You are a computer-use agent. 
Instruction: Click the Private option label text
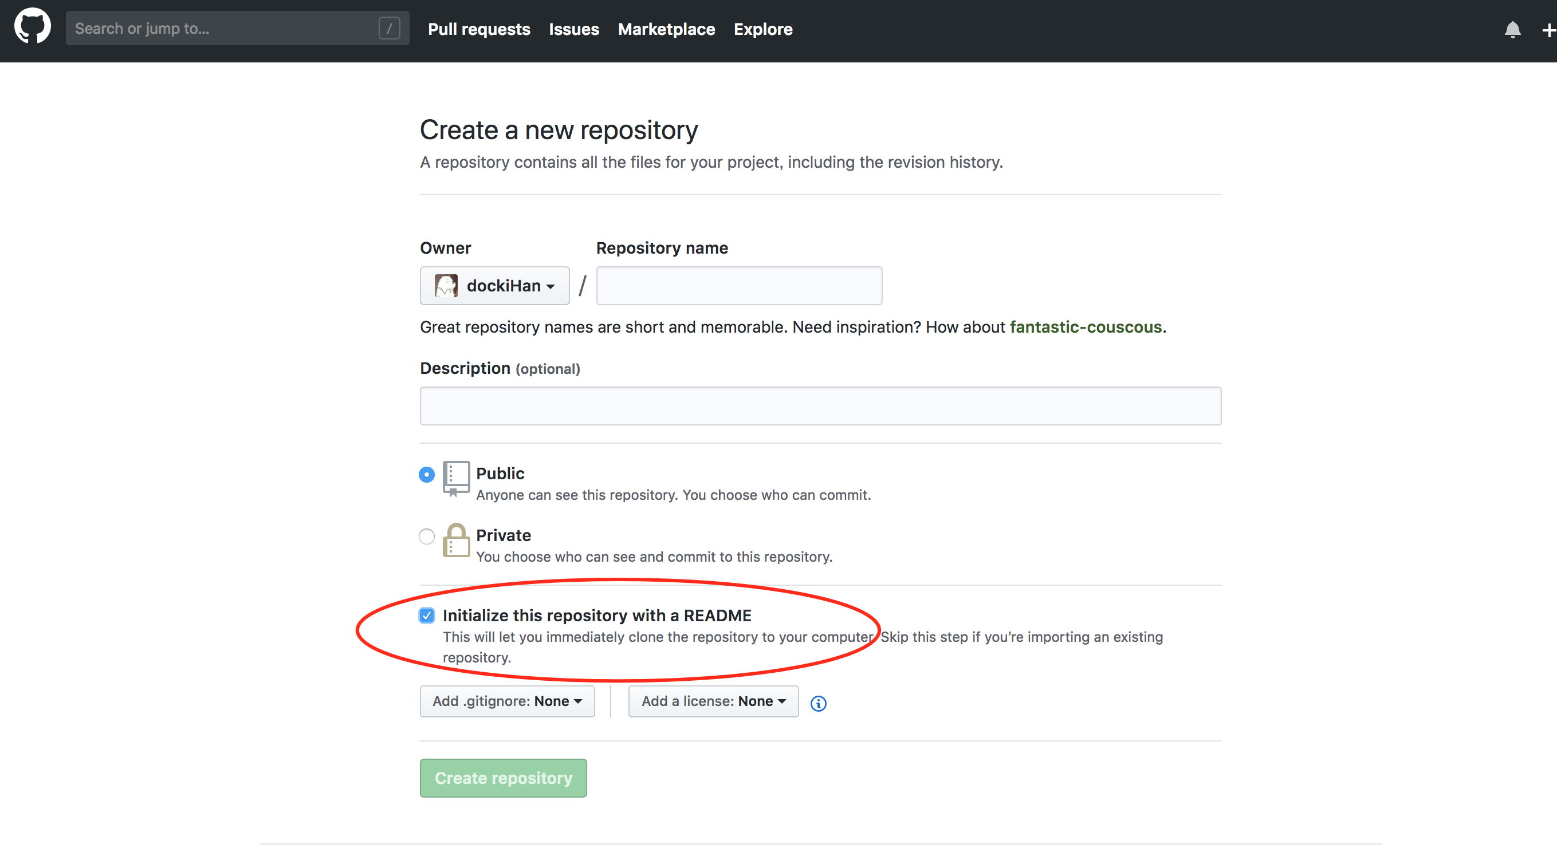[503, 535]
